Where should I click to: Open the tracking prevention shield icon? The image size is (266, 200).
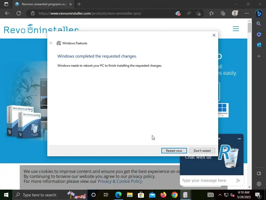(178, 13)
